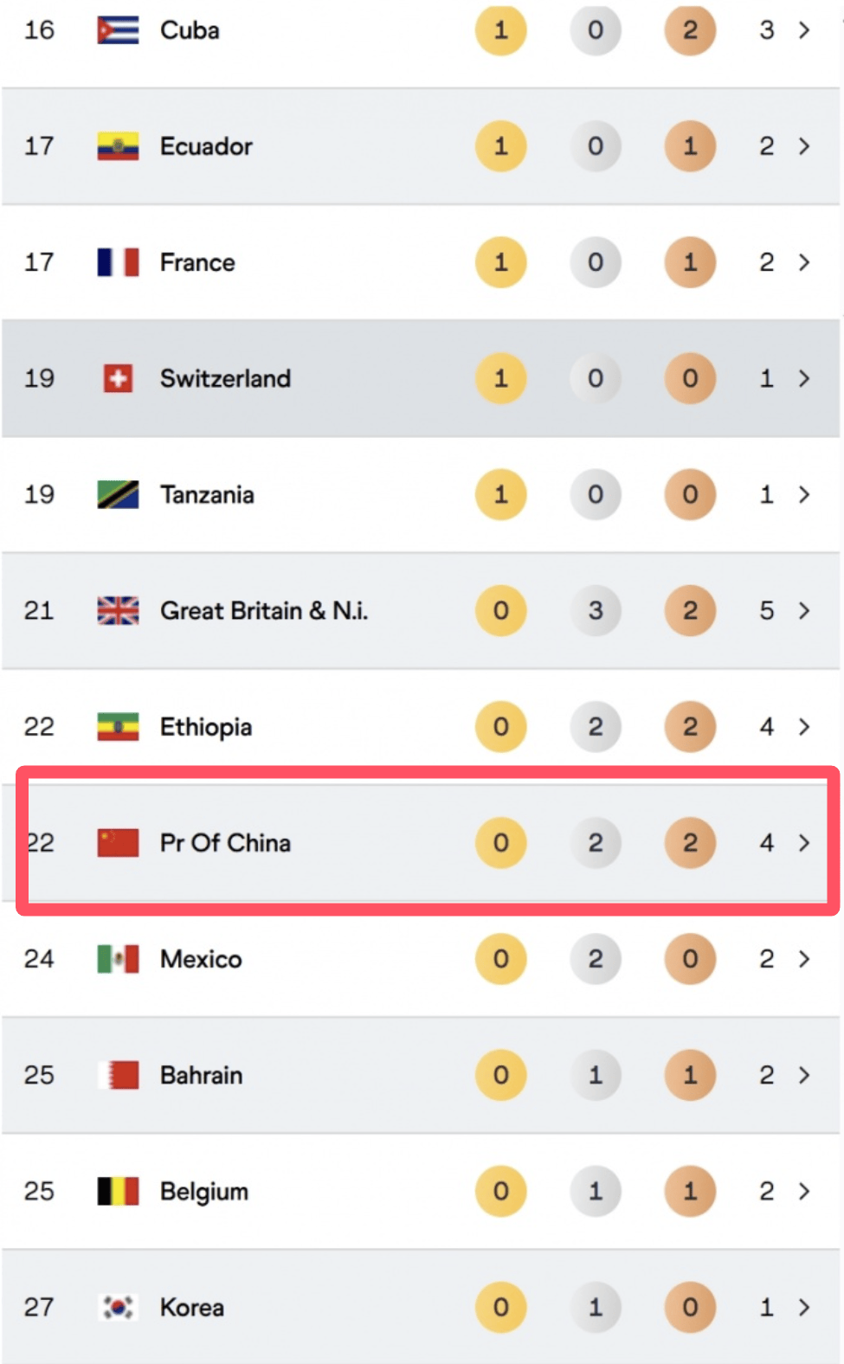Click the Great Britain flag icon

pos(118,610)
